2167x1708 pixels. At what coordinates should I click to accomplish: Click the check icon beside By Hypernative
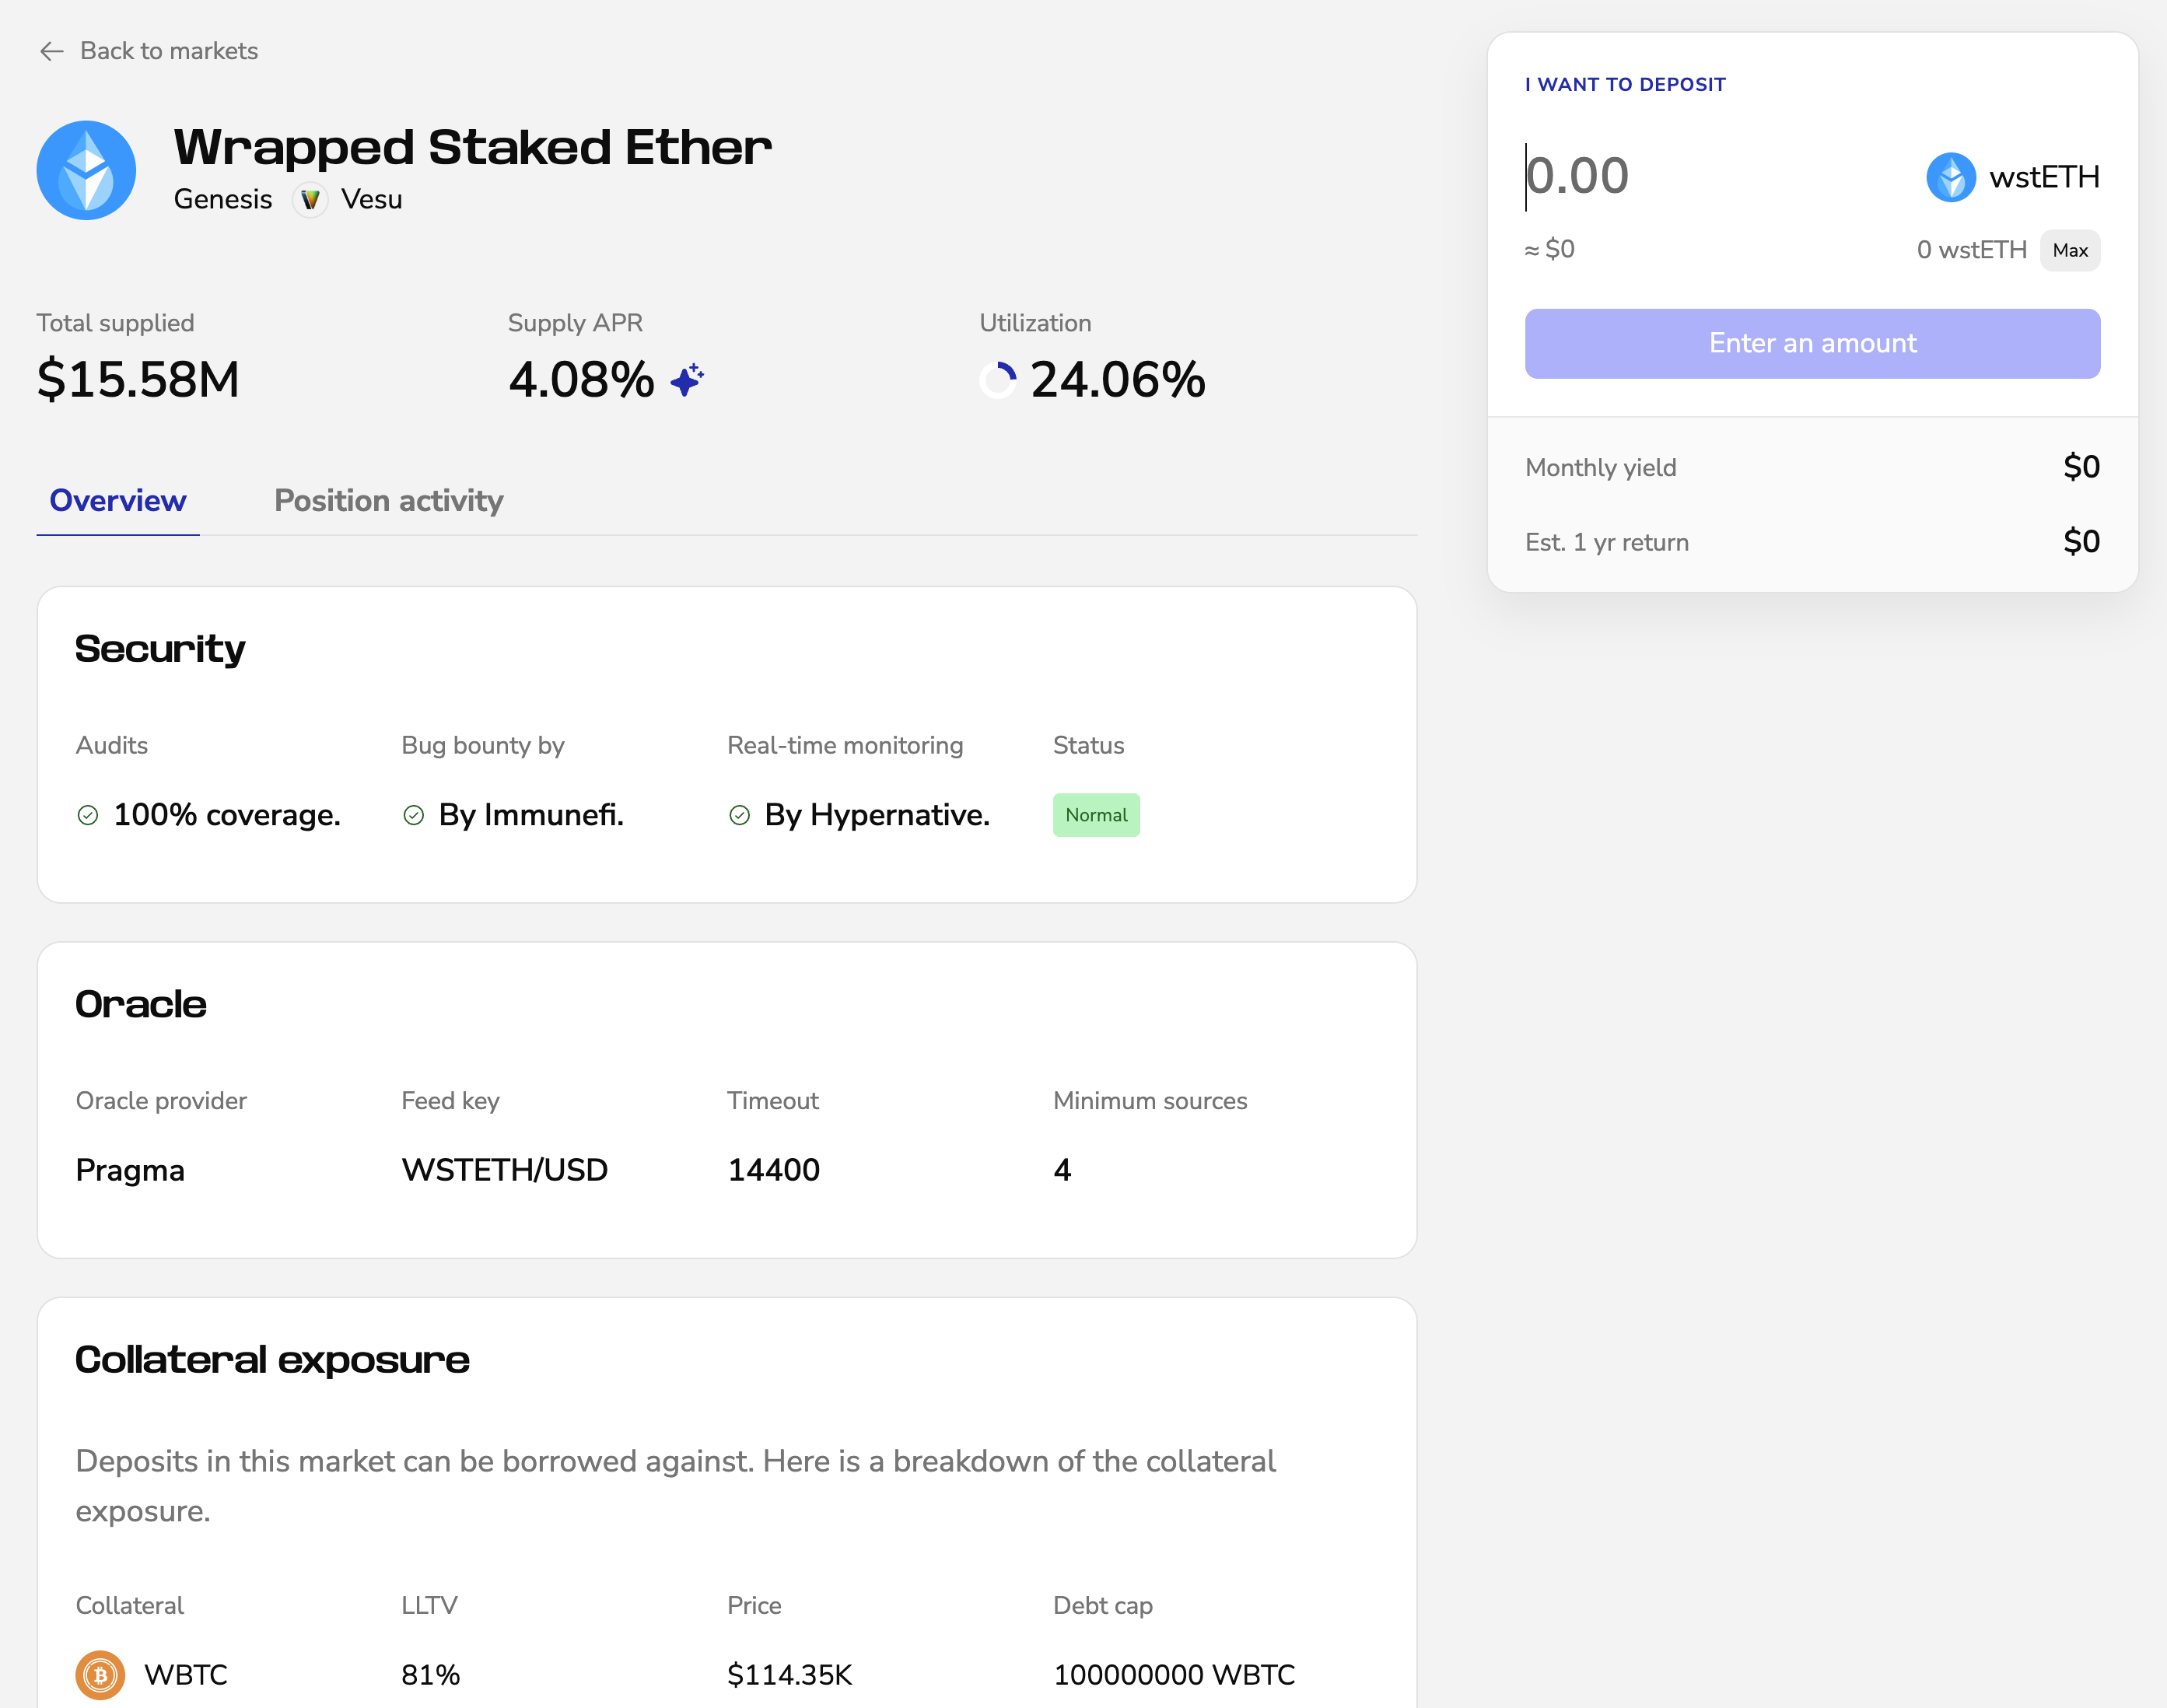tap(740, 815)
